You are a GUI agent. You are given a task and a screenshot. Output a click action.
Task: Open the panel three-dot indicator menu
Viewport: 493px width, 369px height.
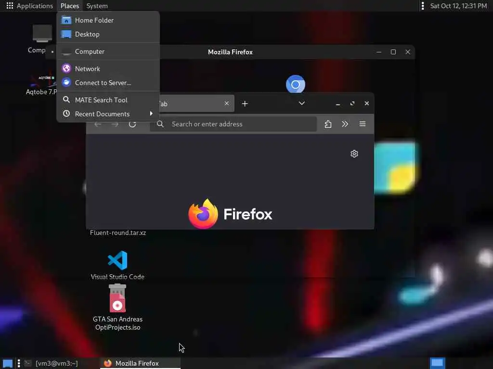(x=423, y=6)
